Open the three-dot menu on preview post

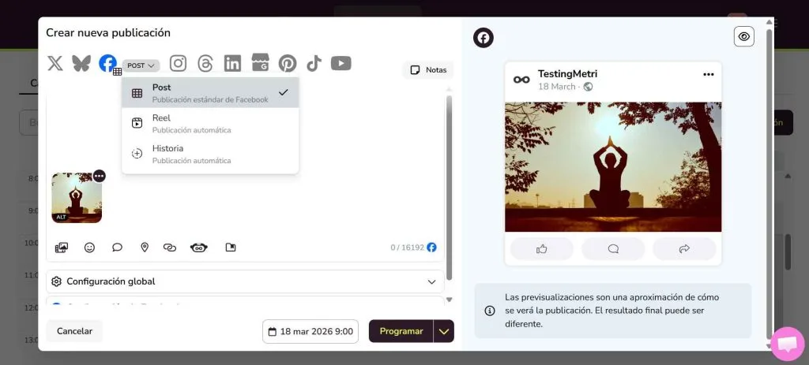point(709,75)
